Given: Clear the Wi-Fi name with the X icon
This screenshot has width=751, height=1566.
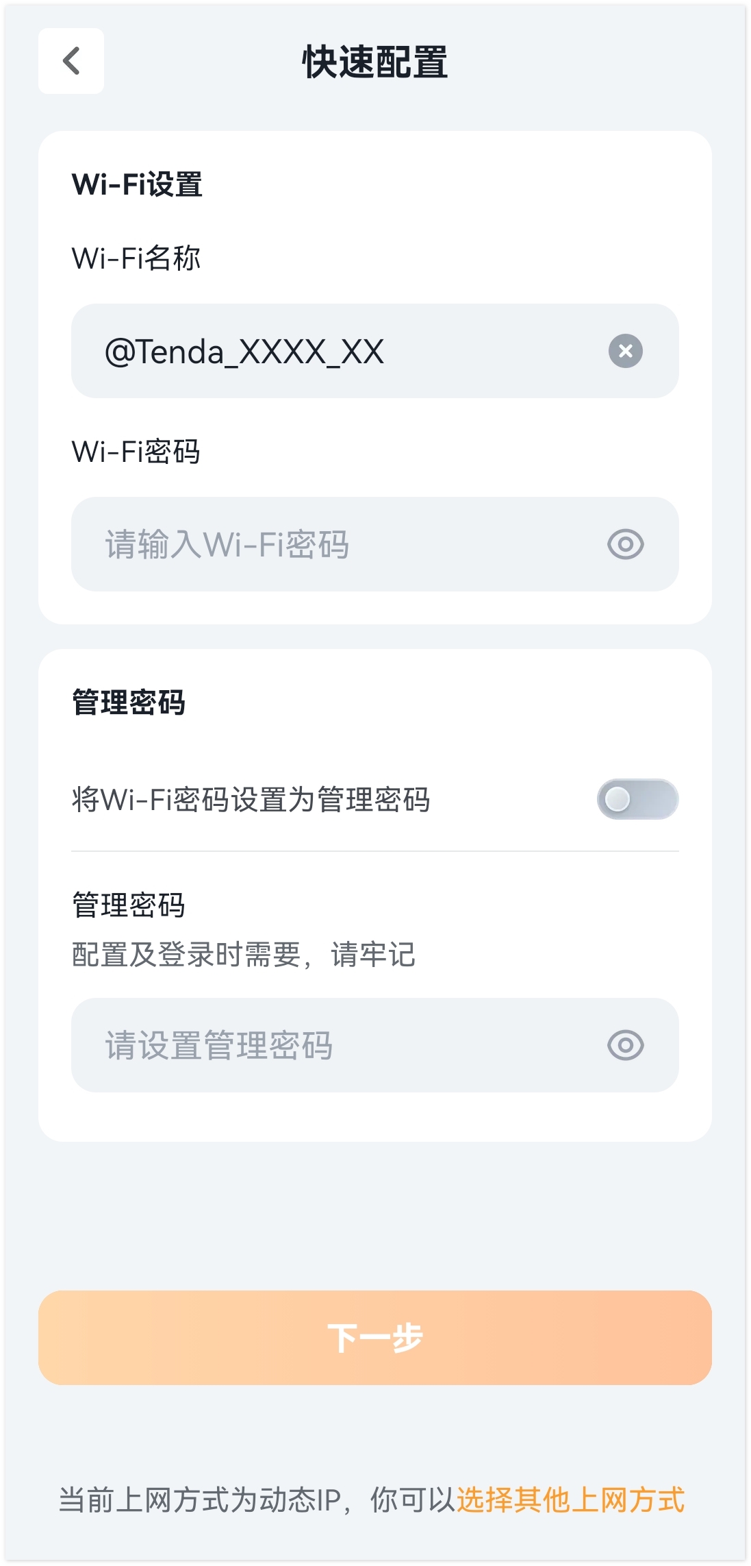Looking at the screenshot, I should coord(625,351).
